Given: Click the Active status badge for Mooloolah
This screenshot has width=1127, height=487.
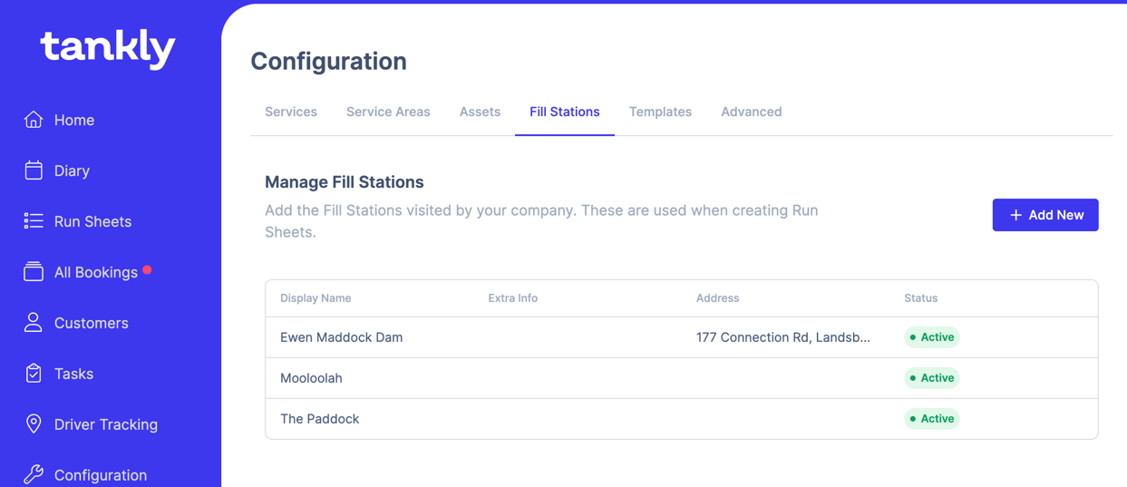Looking at the screenshot, I should point(931,378).
